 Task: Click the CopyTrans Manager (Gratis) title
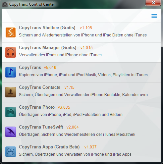(48, 48)
